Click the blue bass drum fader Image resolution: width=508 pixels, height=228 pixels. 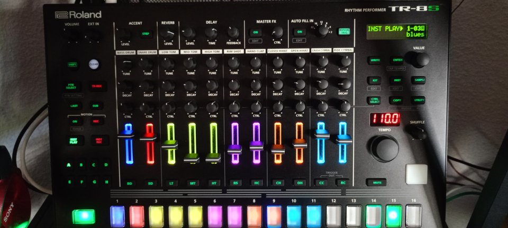[126, 135]
